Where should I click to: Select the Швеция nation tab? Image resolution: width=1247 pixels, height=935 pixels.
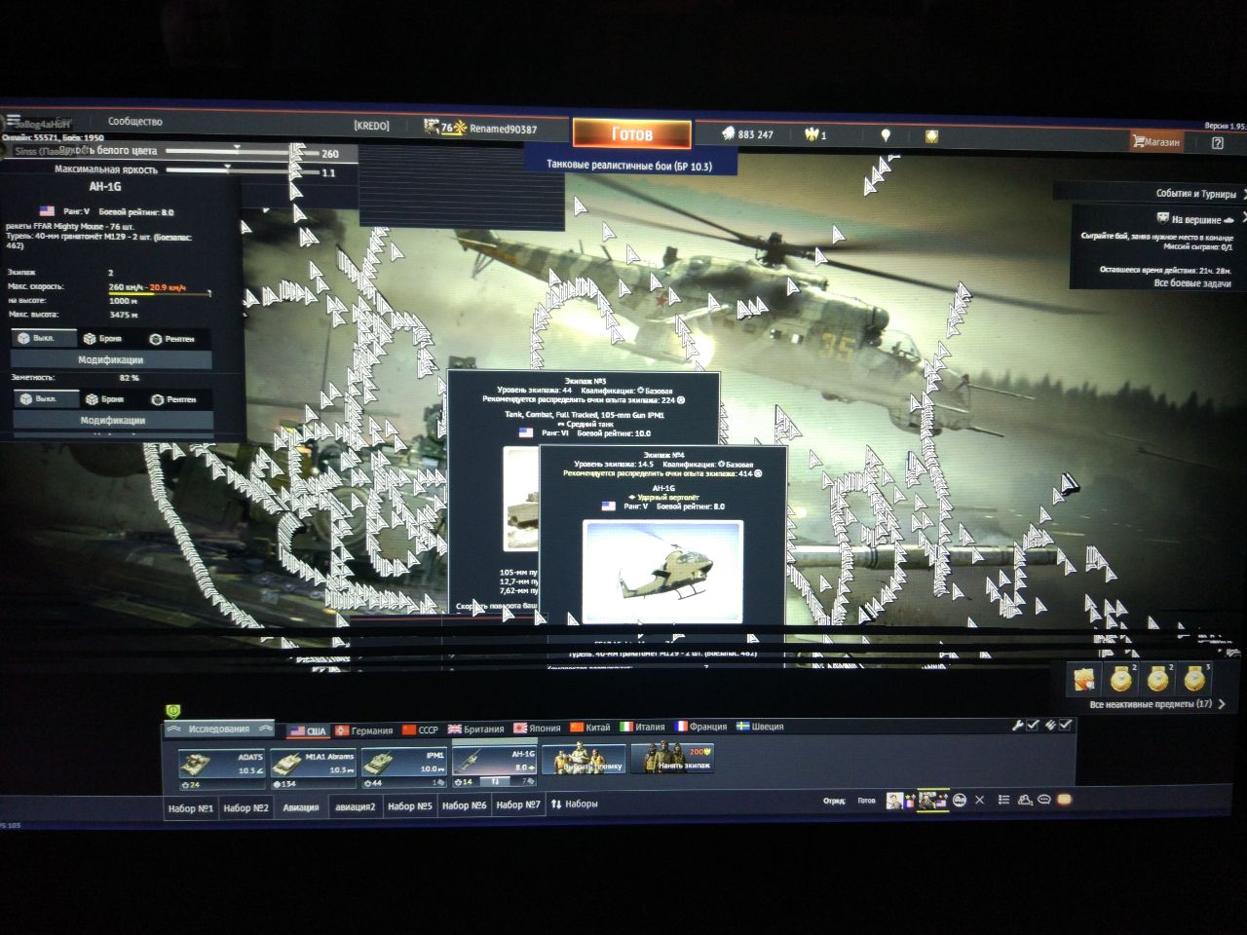point(759,727)
